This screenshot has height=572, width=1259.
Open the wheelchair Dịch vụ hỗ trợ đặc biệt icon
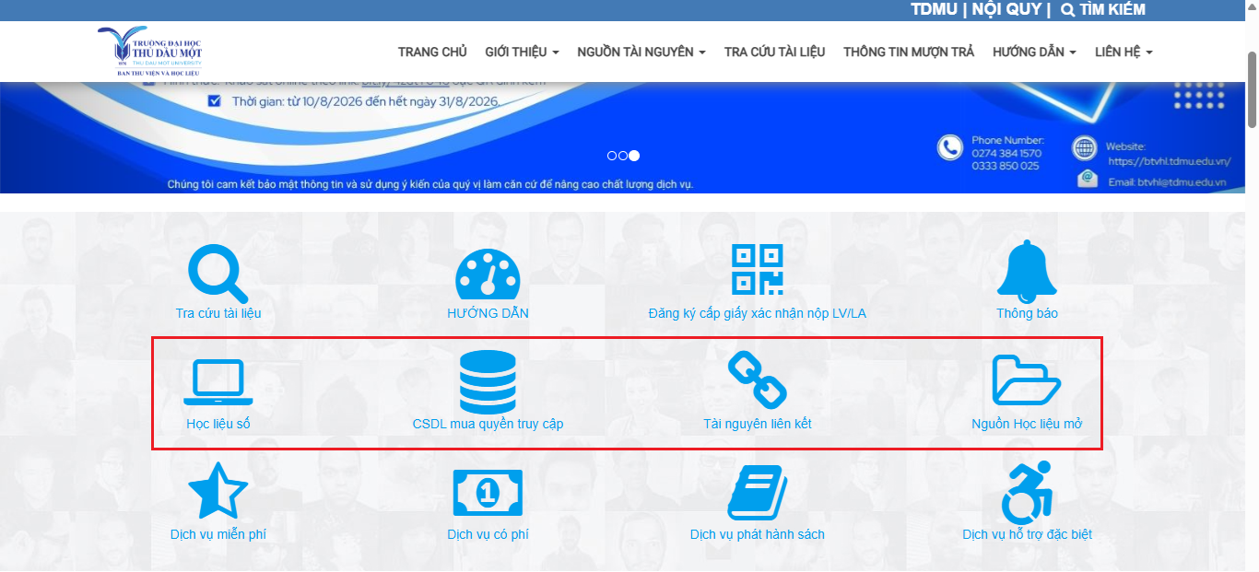pyautogui.click(x=1027, y=492)
